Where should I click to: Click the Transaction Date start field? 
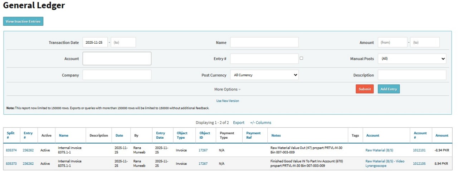95,42
